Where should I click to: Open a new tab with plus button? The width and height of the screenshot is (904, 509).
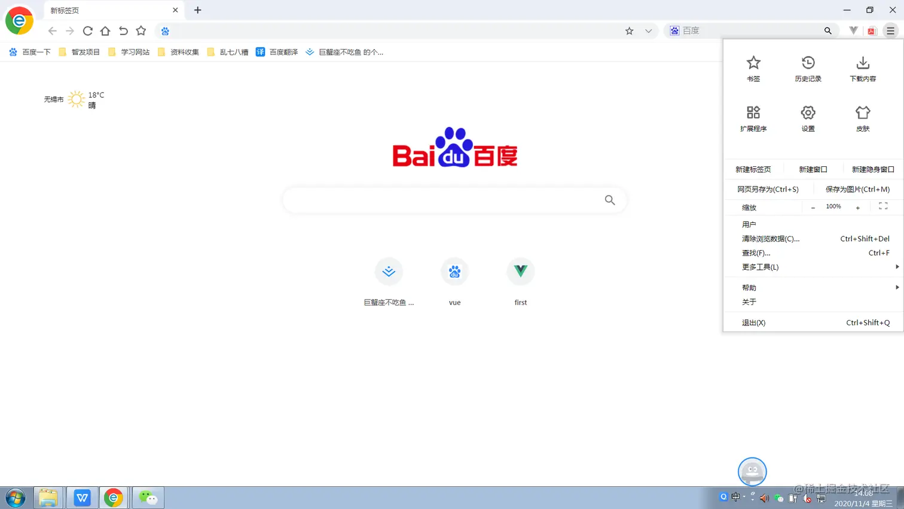198,10
